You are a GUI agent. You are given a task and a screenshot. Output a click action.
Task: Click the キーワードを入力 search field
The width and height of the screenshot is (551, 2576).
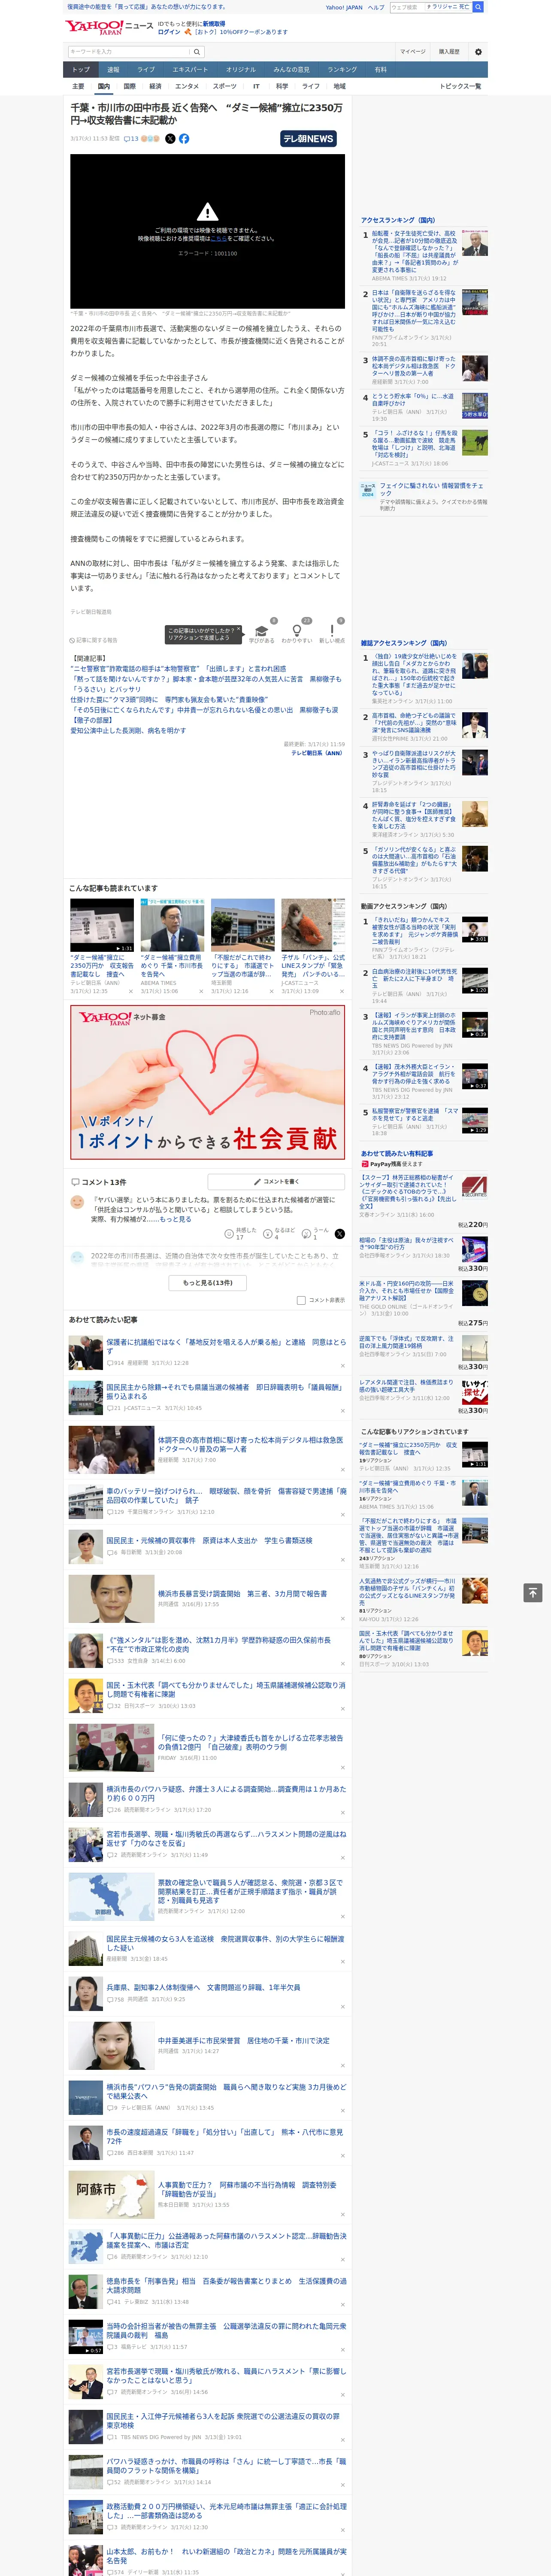click(x=129, y=52)
